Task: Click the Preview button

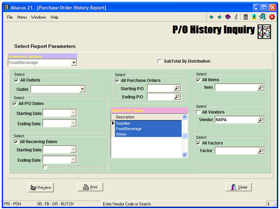Action: pyautogui.click(x=40, y=187)
